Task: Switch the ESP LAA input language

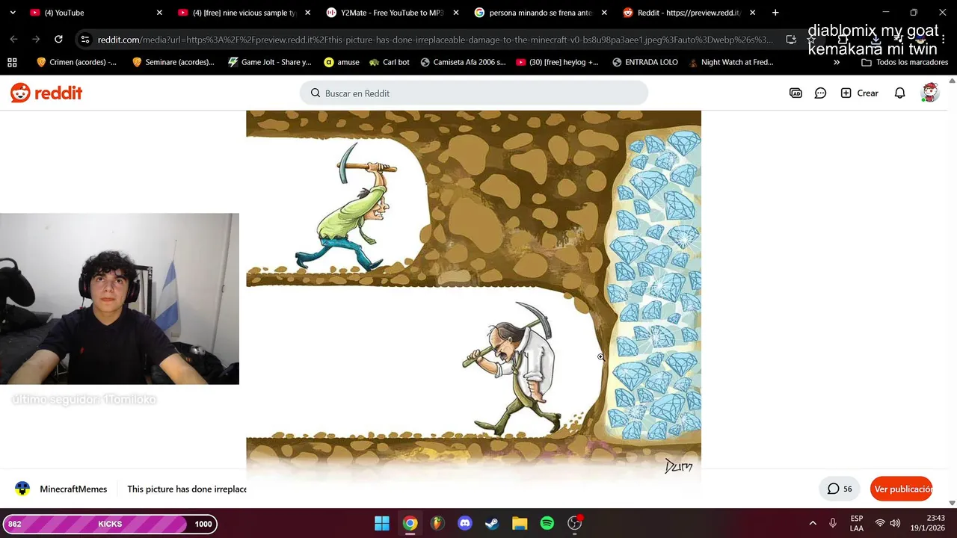Action: coord(857,523)
